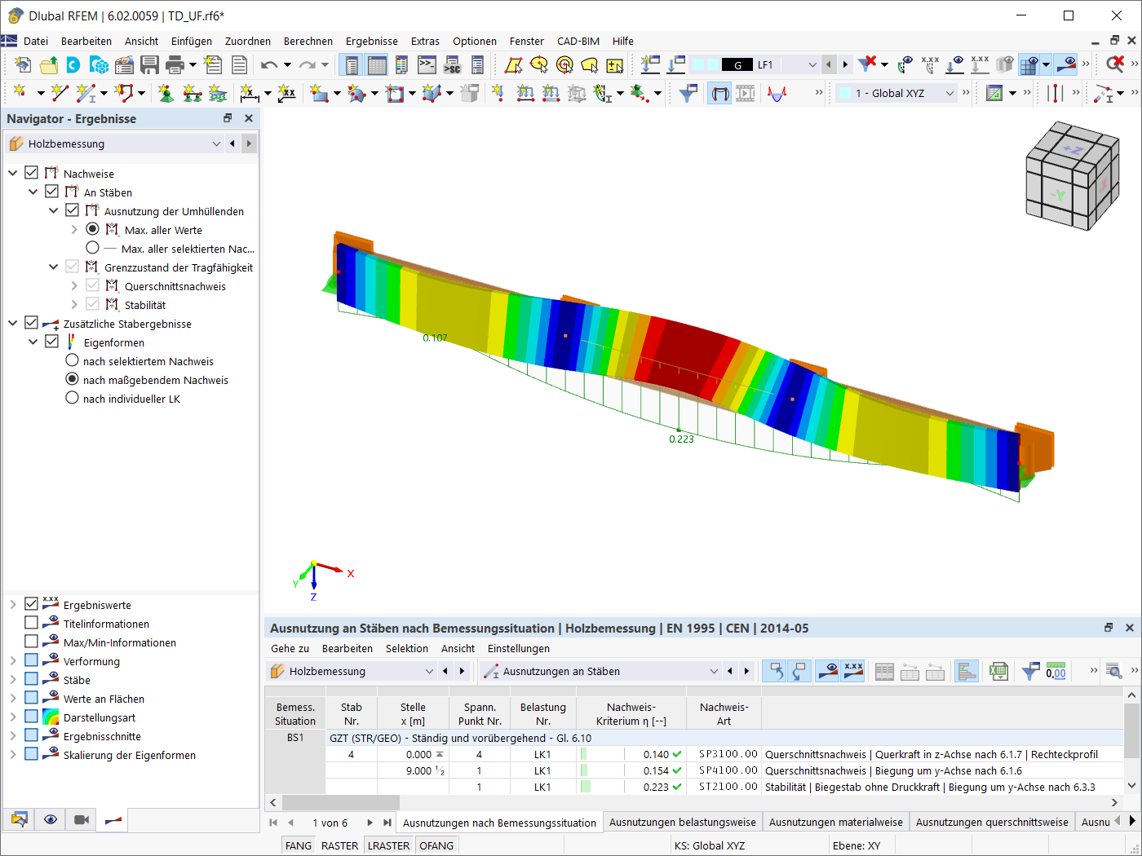The width and height of the screenshot is (1142, 856).
Task: Select the 0.223 Nachweiskriterium table cell
Action: 631,787
